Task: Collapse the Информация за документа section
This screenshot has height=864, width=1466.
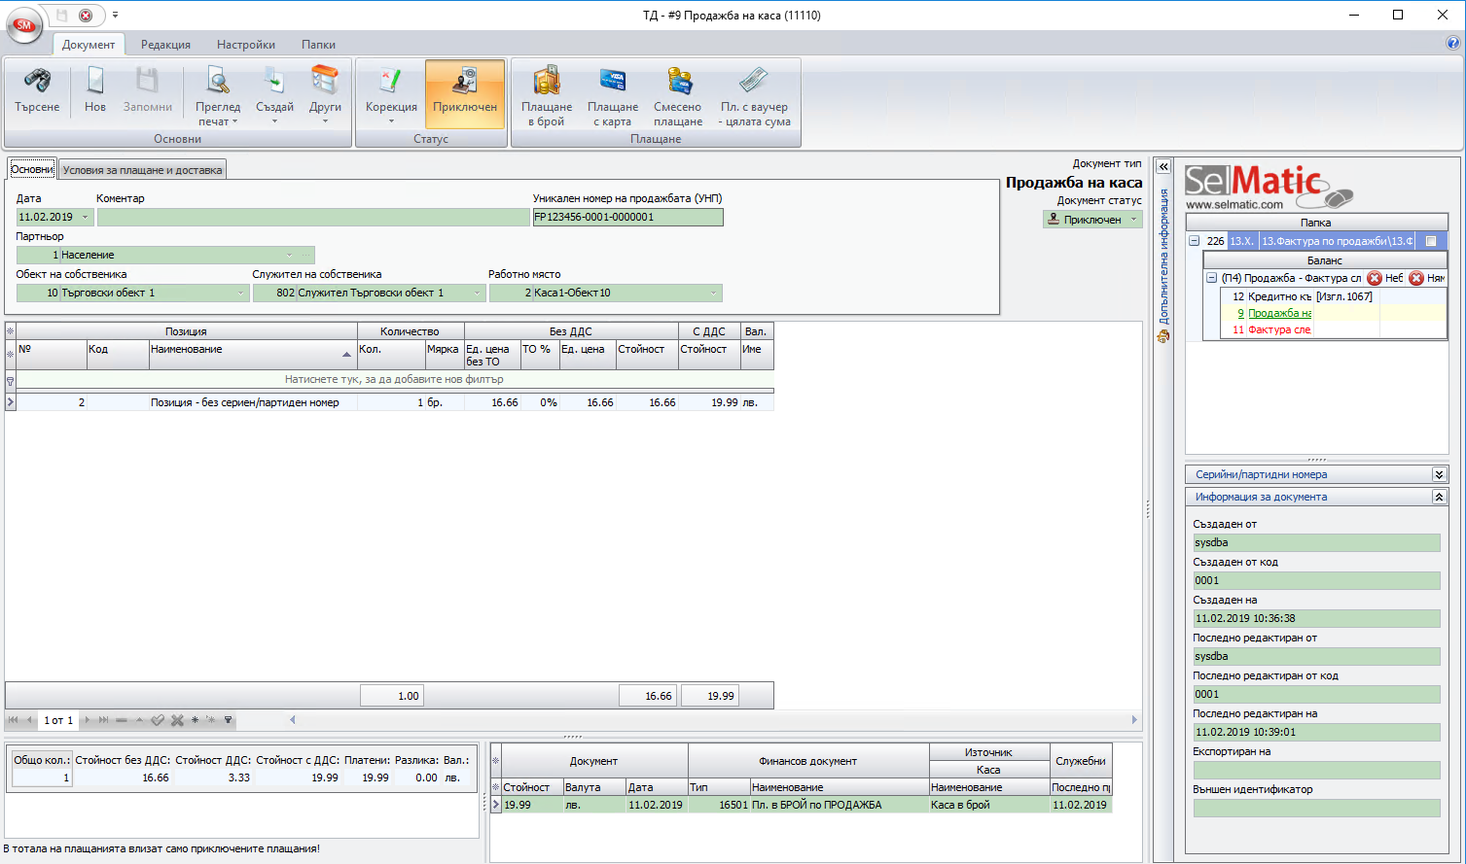Action: point(1439,497)
